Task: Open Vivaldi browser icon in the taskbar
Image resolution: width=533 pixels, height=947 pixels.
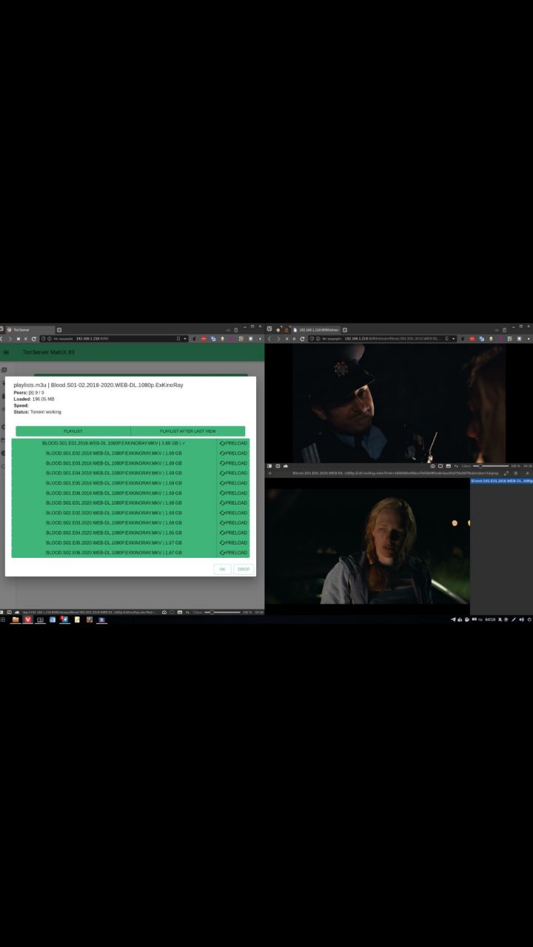Action: click(x=28, y=619)
